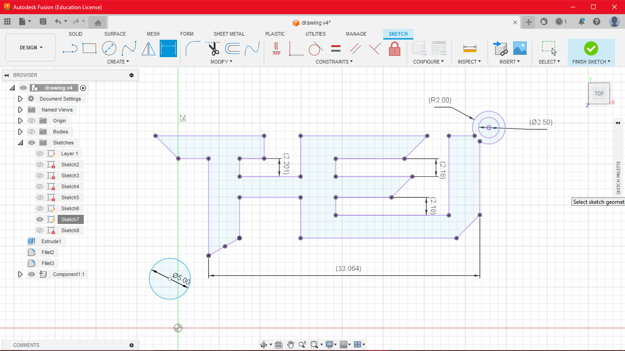
Task: Expand the Named Views node
Action: coord(20,110)
